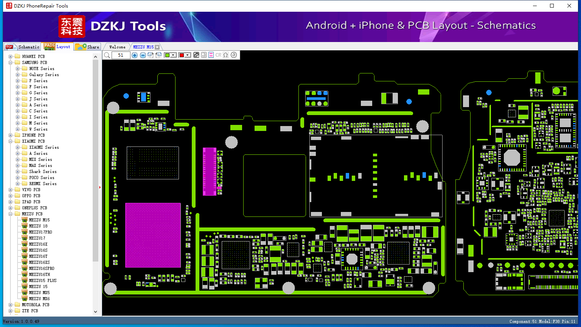Click the Component:51 Model:F38 Pin:11 status text
The image size is (581, 327).
pyautogui.click(x=542, y=321)
